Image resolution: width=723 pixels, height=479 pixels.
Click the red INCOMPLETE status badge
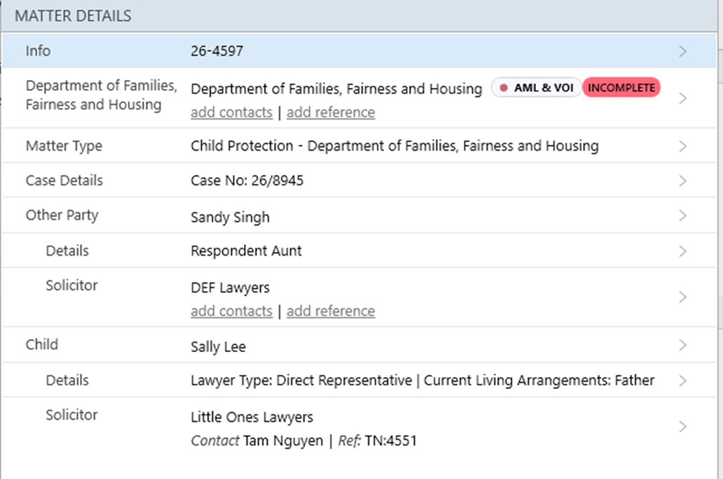pos(621,88)
